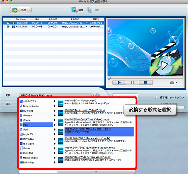Screen dimensions: 188x175
Task: Open format dropdown arrow in aiueo.mp4 row
Action: tap(87, 23)
